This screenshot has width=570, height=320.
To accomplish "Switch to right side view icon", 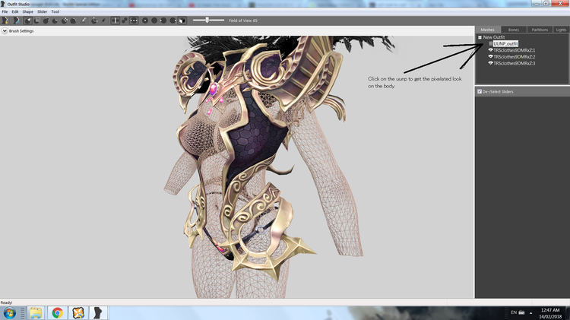I will (173, 21).
